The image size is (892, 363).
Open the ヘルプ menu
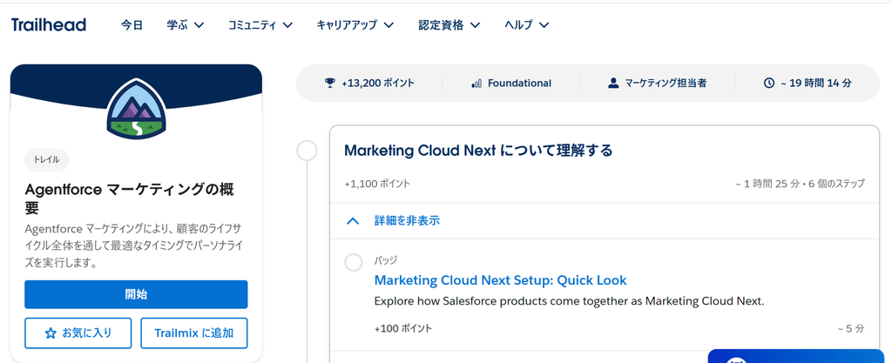pos(527,25)
